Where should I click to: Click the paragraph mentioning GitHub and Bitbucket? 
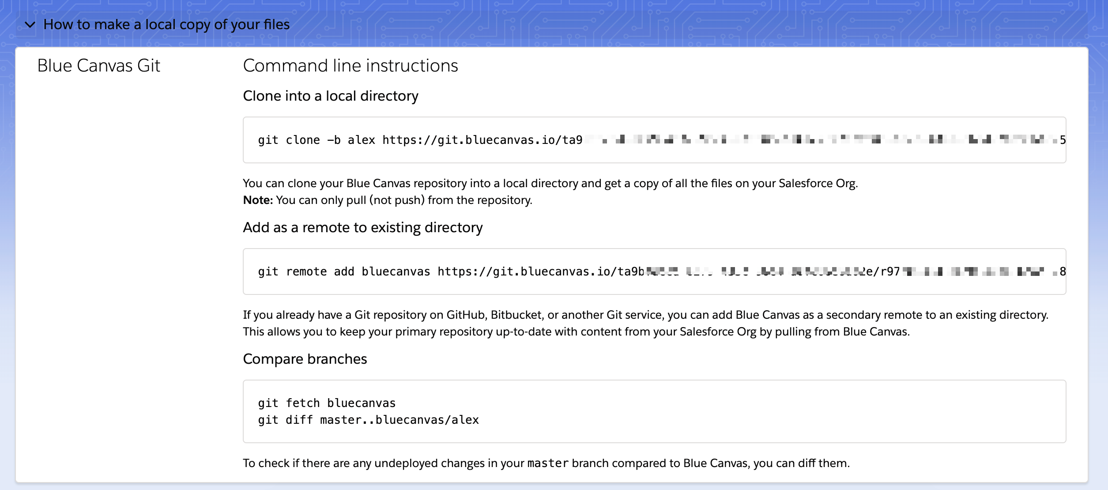pyautogui.click(x=644, y=315)
